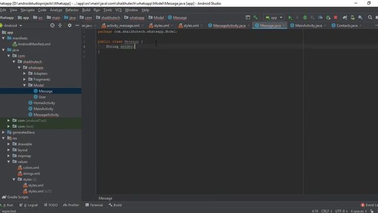The height and width of the screenshot is (213, 378).
Task: Collapse the values folder arrow
Action: point(9,162)
